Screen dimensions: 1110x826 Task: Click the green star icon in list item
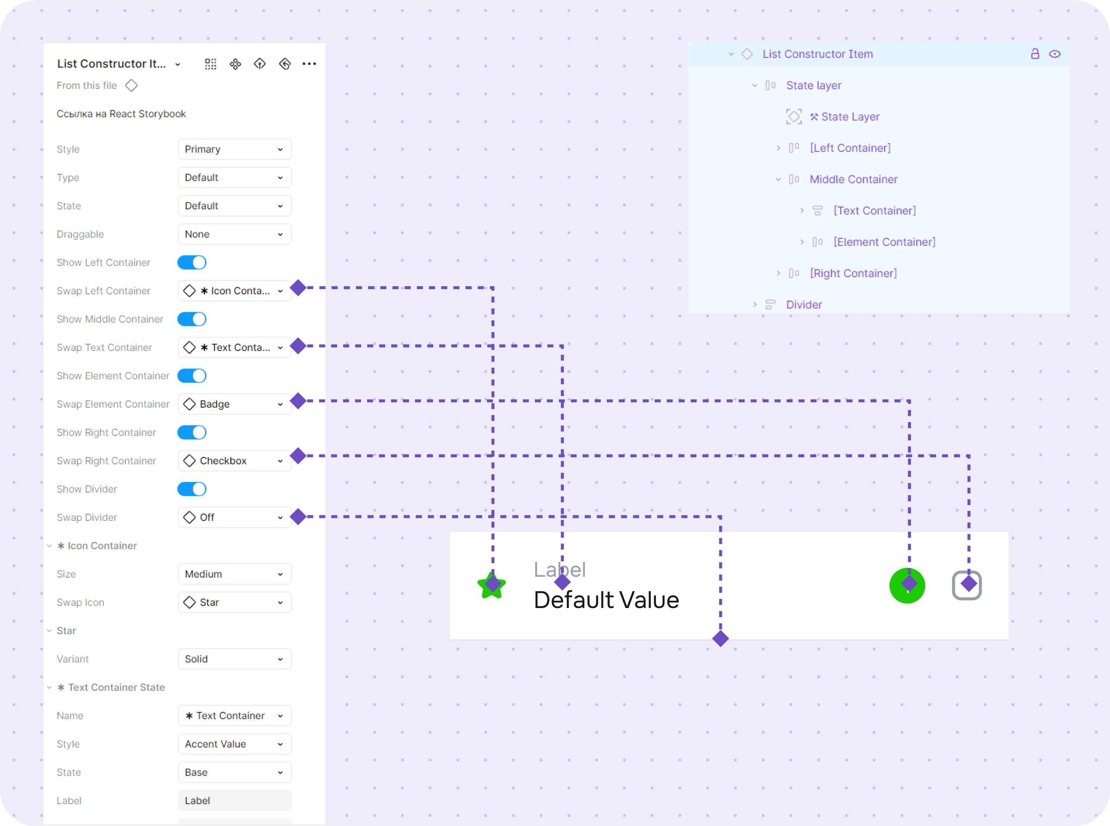(492, 585)
